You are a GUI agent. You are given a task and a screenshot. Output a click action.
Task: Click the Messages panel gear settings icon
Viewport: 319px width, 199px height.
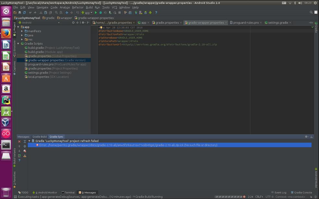(x=306, y=137)
